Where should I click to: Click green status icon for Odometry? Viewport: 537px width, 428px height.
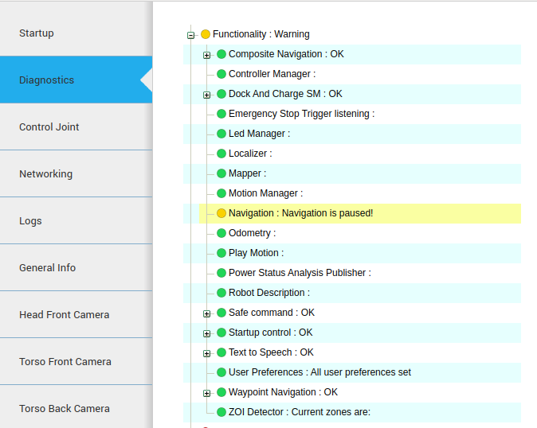(x=221, y=233)
